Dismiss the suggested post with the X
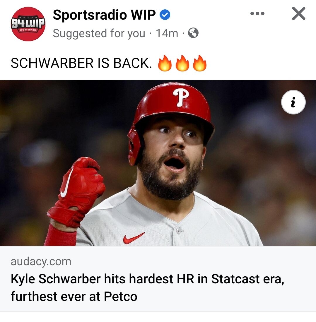Viewport: 316px width, 322px height. (x=298, y=13)
